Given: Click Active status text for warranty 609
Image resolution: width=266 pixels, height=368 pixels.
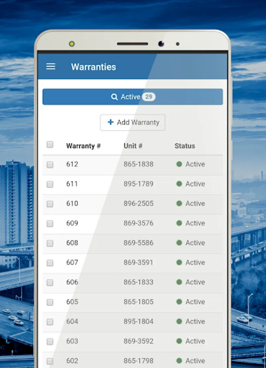Looking at the screenshot, I should pyautogui.click(x=195, y=223).
